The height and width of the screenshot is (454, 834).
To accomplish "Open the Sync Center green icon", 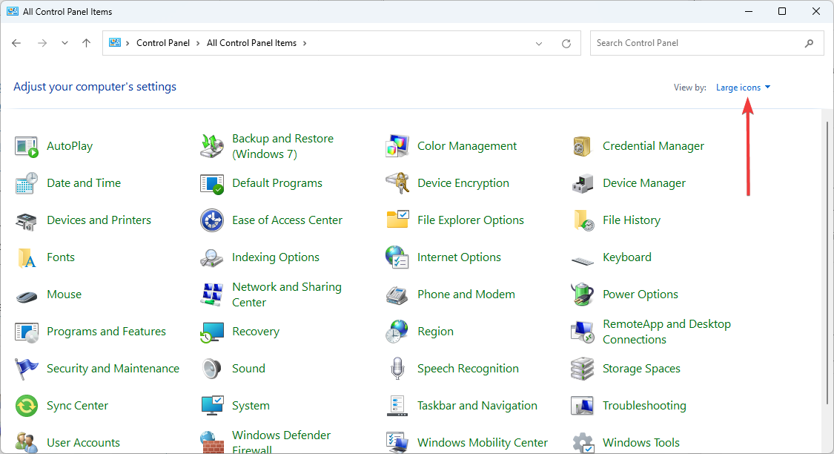I will pyautogui.click(x=26, y=406).
